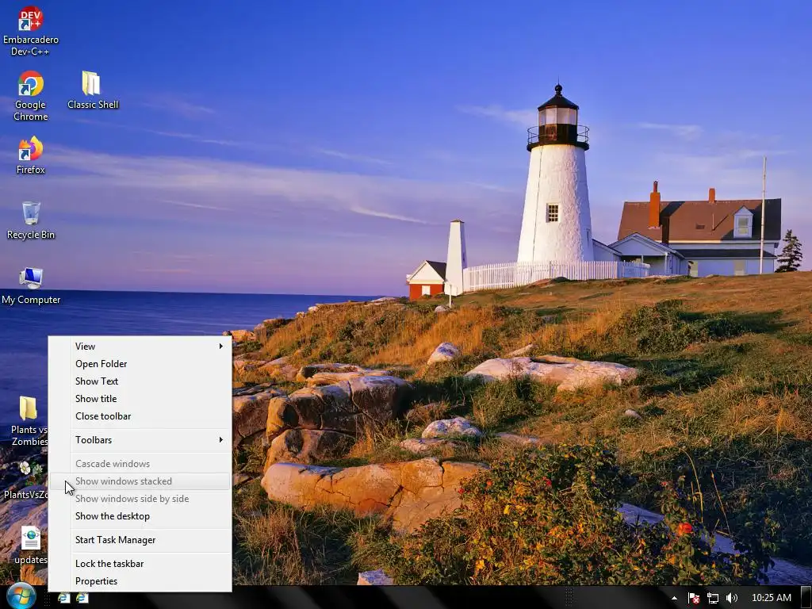This screenshot has height=609, width=812.
Task: Open the network status tray icon
Action: (713, 598)
